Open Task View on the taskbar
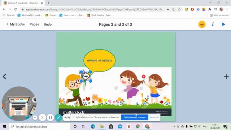Image resolution: width=231 pixels, height=130 pixels. [83, 126]
